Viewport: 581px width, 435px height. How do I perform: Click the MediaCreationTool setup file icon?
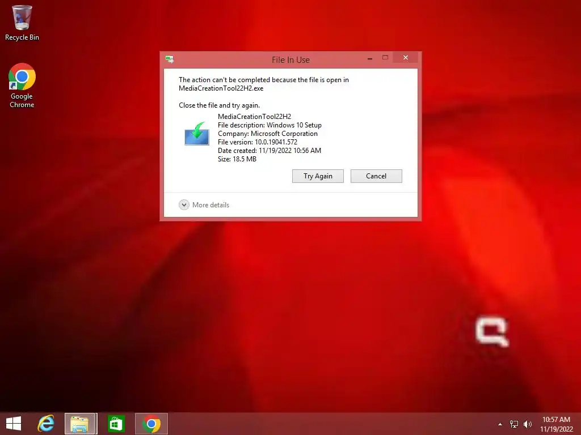click(x=197, y=134)
